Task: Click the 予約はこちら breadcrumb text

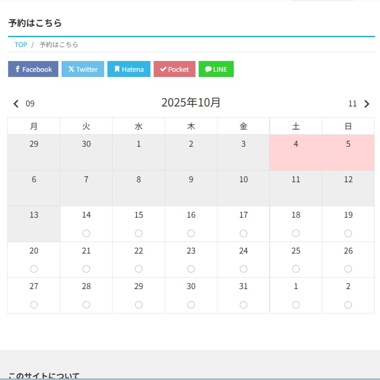Action: (59, 45)
